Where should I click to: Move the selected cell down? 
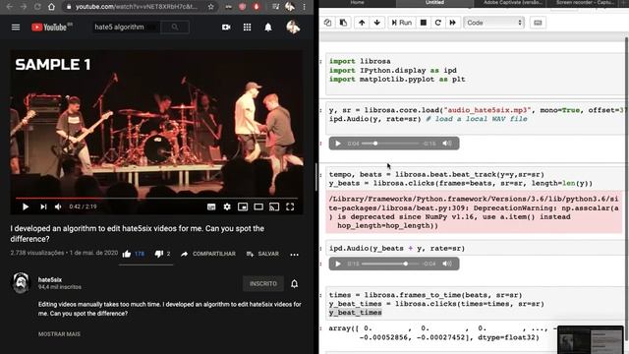pos(377,23)
